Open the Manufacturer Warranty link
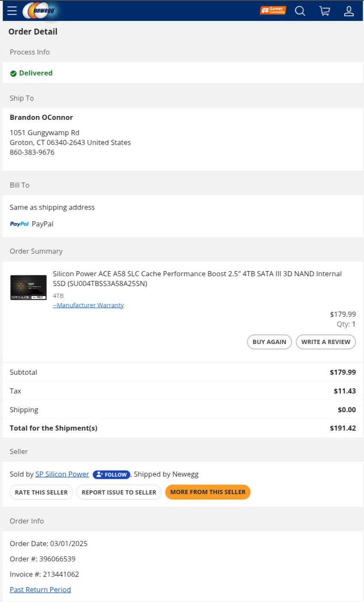The height and width of the screenshot is (602, 364). point(88,305)
